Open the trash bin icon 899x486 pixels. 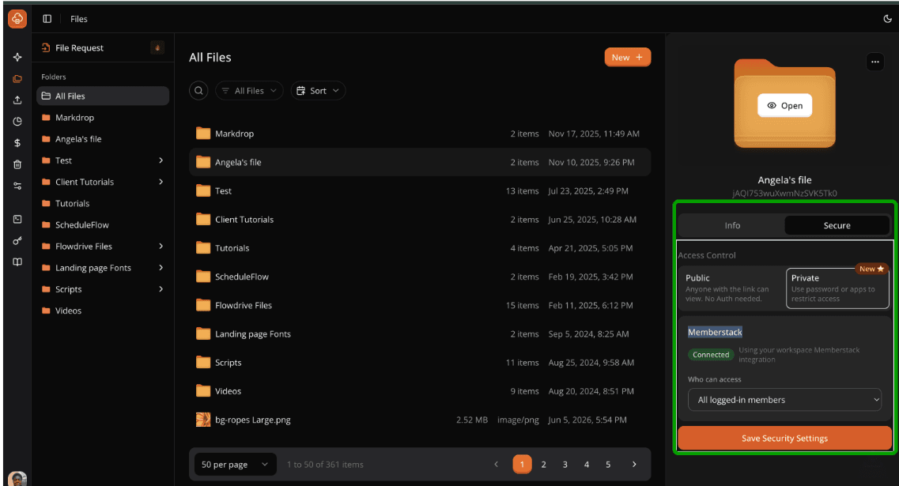(17, 164)
